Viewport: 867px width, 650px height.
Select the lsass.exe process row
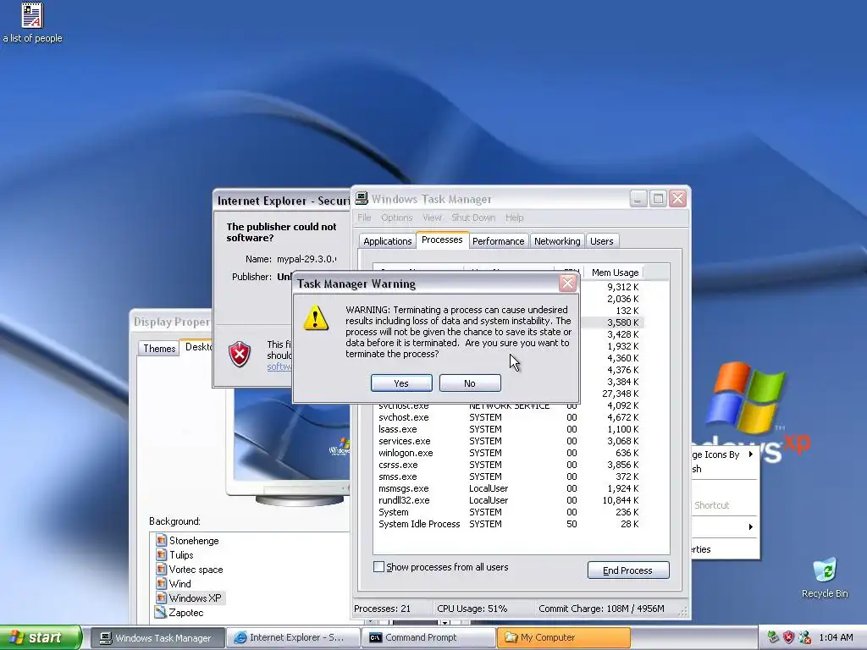[x=509, y=429]
